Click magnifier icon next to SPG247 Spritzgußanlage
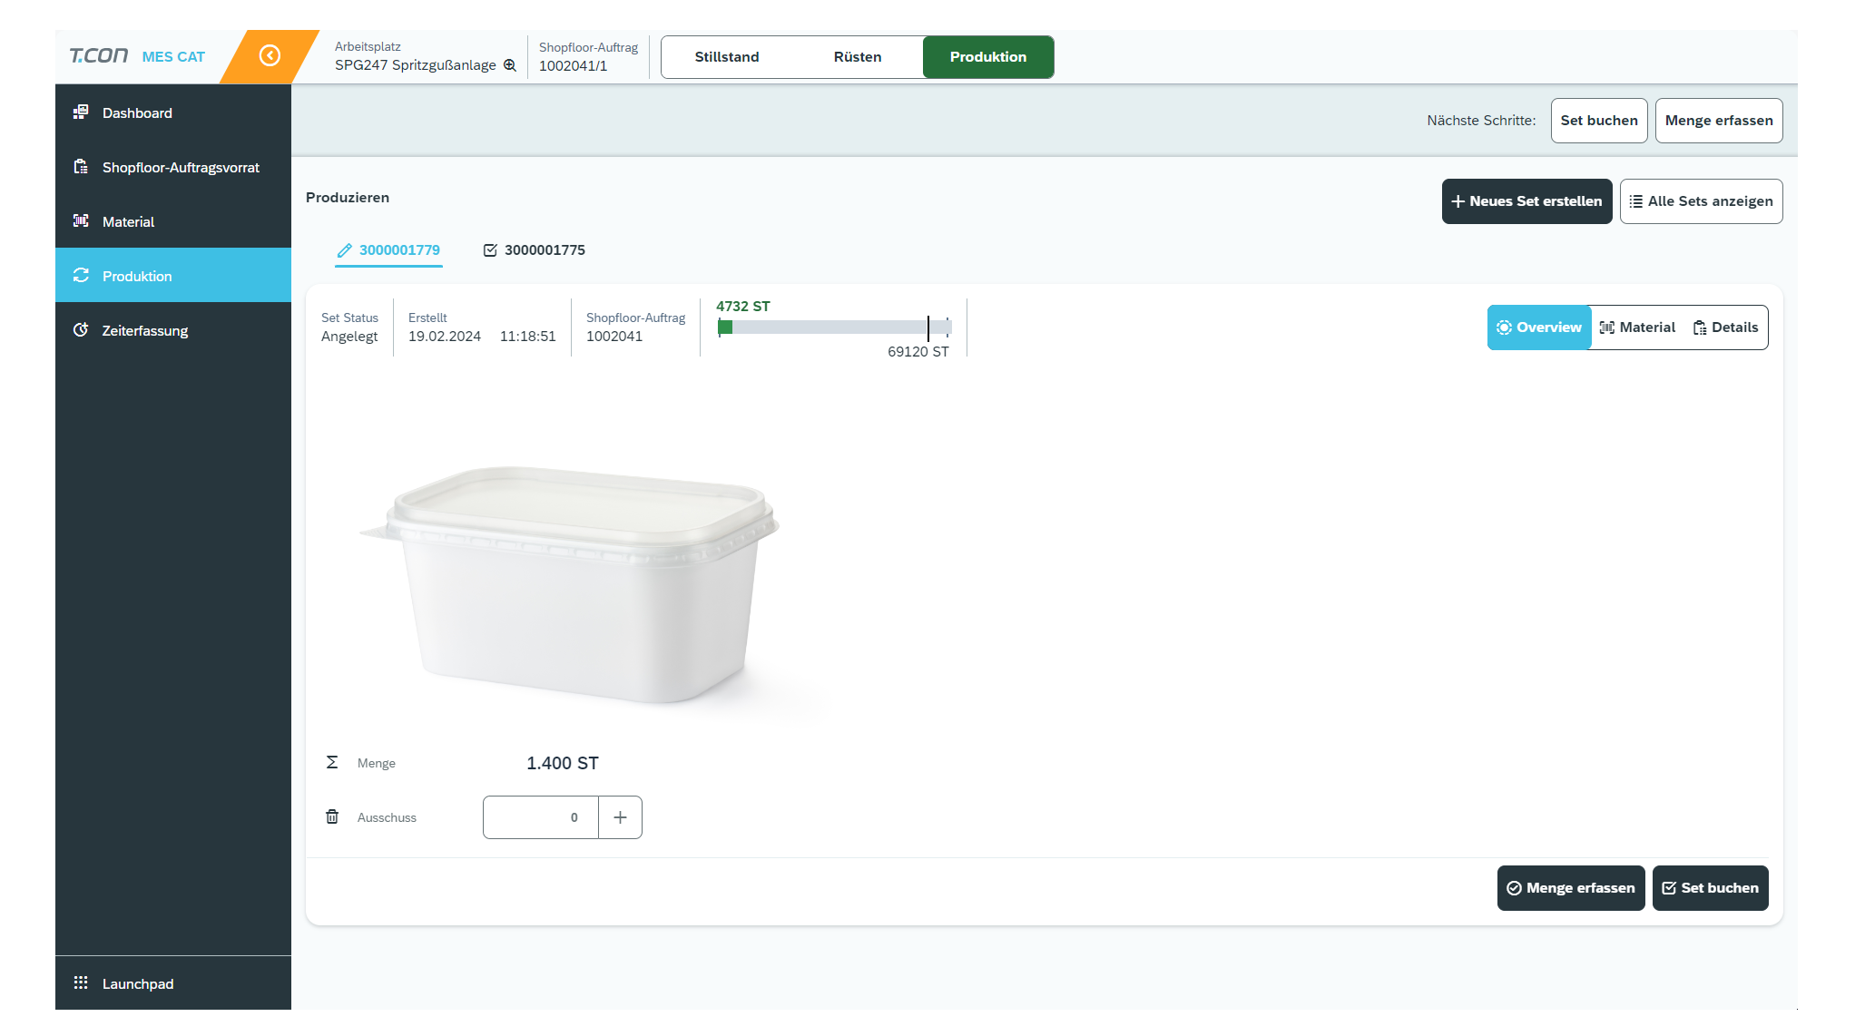Viewport: 1865px width, 1036px height. point(510,65)
